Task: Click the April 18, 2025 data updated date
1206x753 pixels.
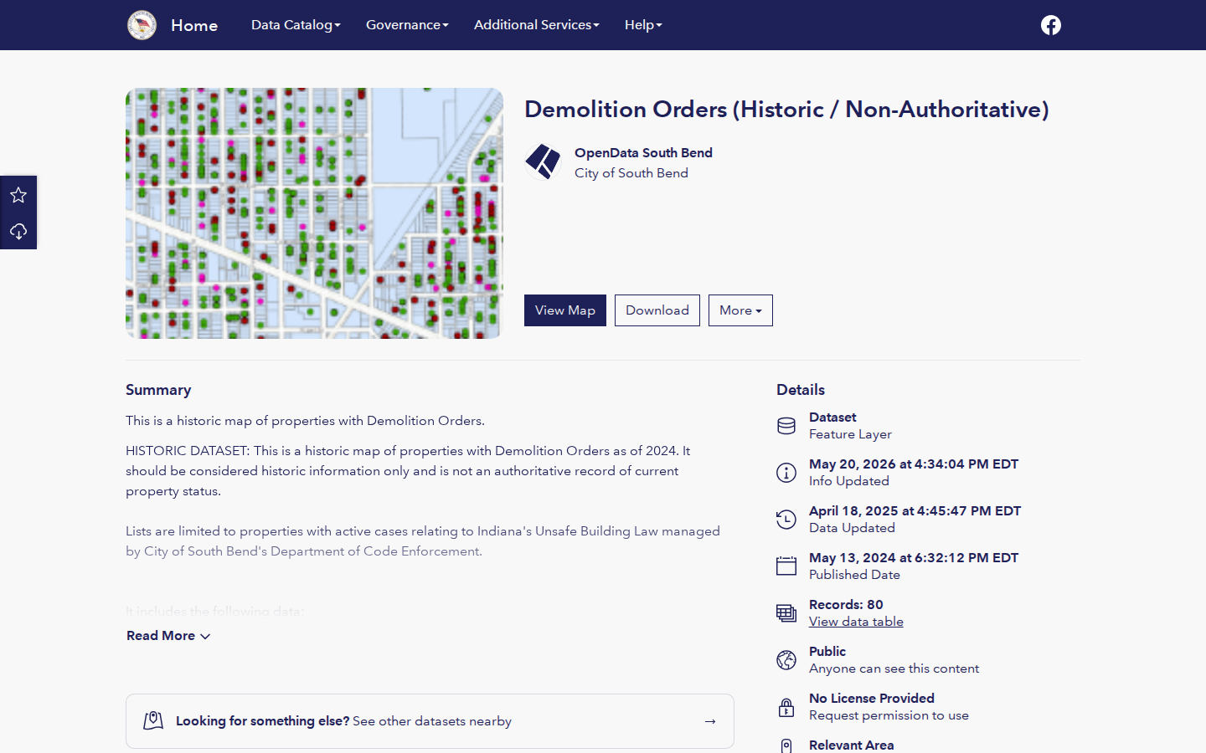Action: [x=915, y=511]
